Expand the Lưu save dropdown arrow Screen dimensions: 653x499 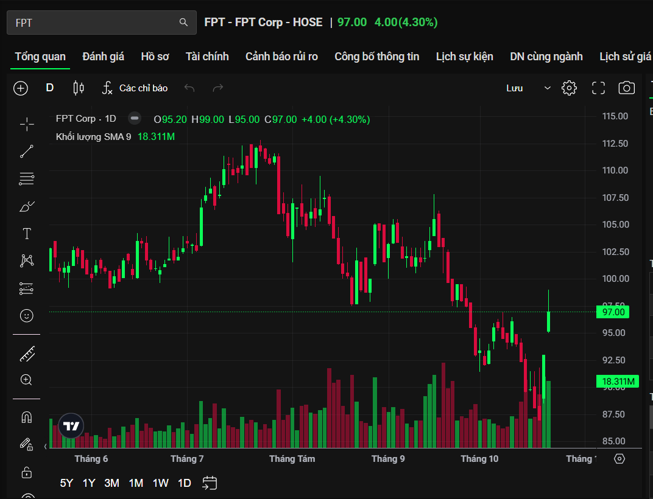(x=547, y=88)
